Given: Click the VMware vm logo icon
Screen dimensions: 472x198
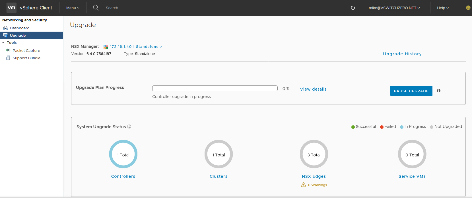Looking at the screenshot, I should [11, 8].
